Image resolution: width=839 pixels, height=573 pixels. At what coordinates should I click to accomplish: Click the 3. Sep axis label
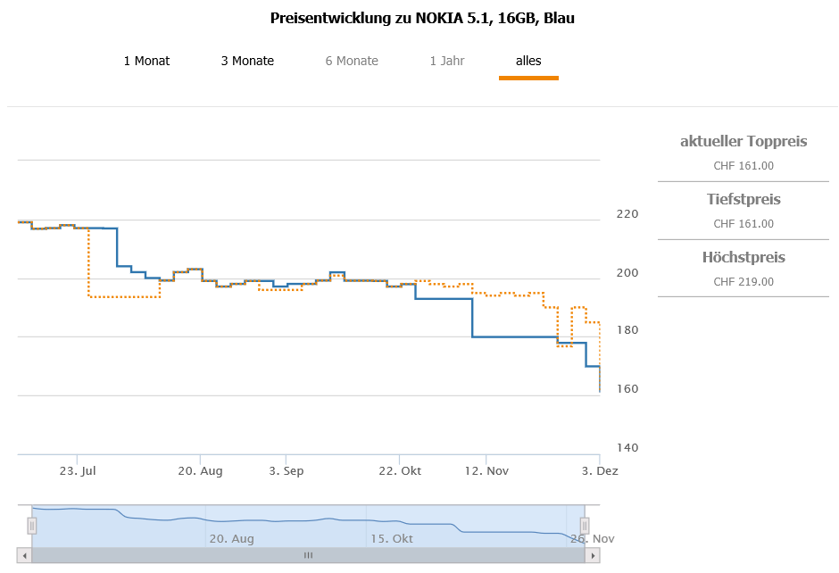pos(287,470)
